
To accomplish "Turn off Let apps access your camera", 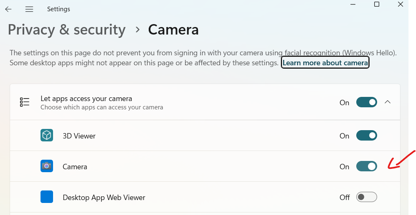I will pos(367,102).
